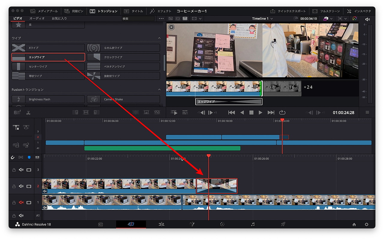384x239 pixels.
Task: Click the timeline viewer mode icon
Action: [x=185, y=19]
